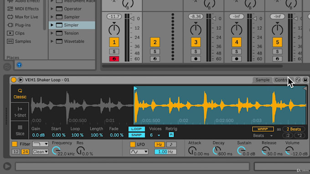Screen dimensions: 310x174
Task: Expand the Simpler folder
Action: [x=52, y=25]
